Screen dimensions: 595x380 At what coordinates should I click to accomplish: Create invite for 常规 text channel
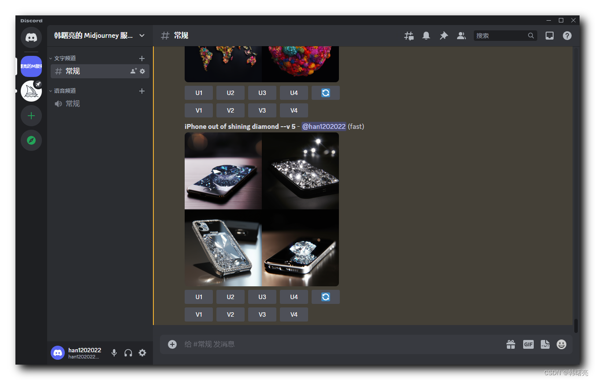pyautogui.click(x=134, y=71)
